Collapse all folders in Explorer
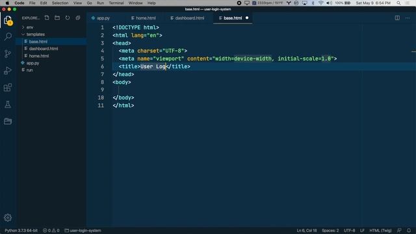 [x=78, y=18]
